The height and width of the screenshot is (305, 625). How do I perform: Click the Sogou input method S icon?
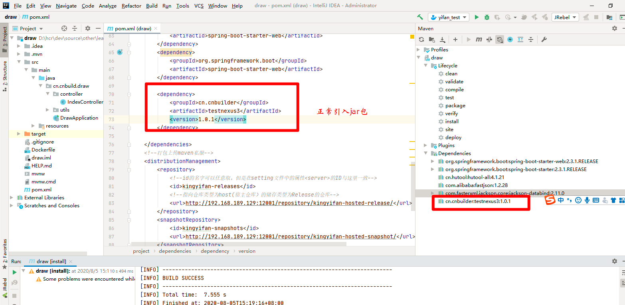click(x=550, y=200)
